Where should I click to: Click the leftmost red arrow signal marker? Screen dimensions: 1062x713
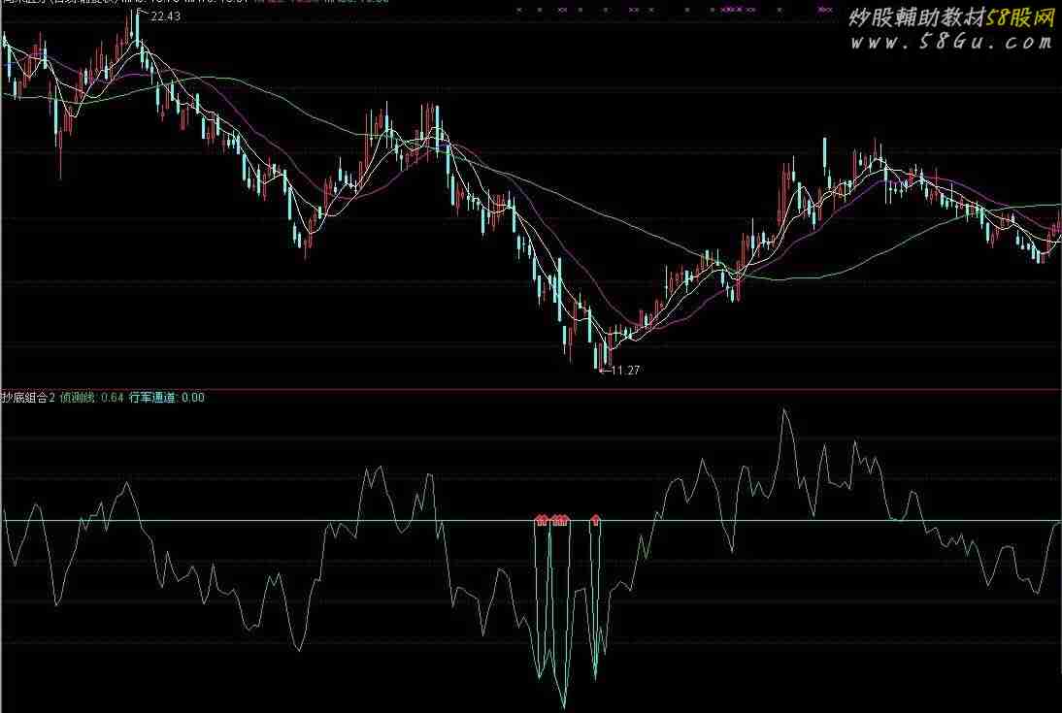tap(541, 520)
